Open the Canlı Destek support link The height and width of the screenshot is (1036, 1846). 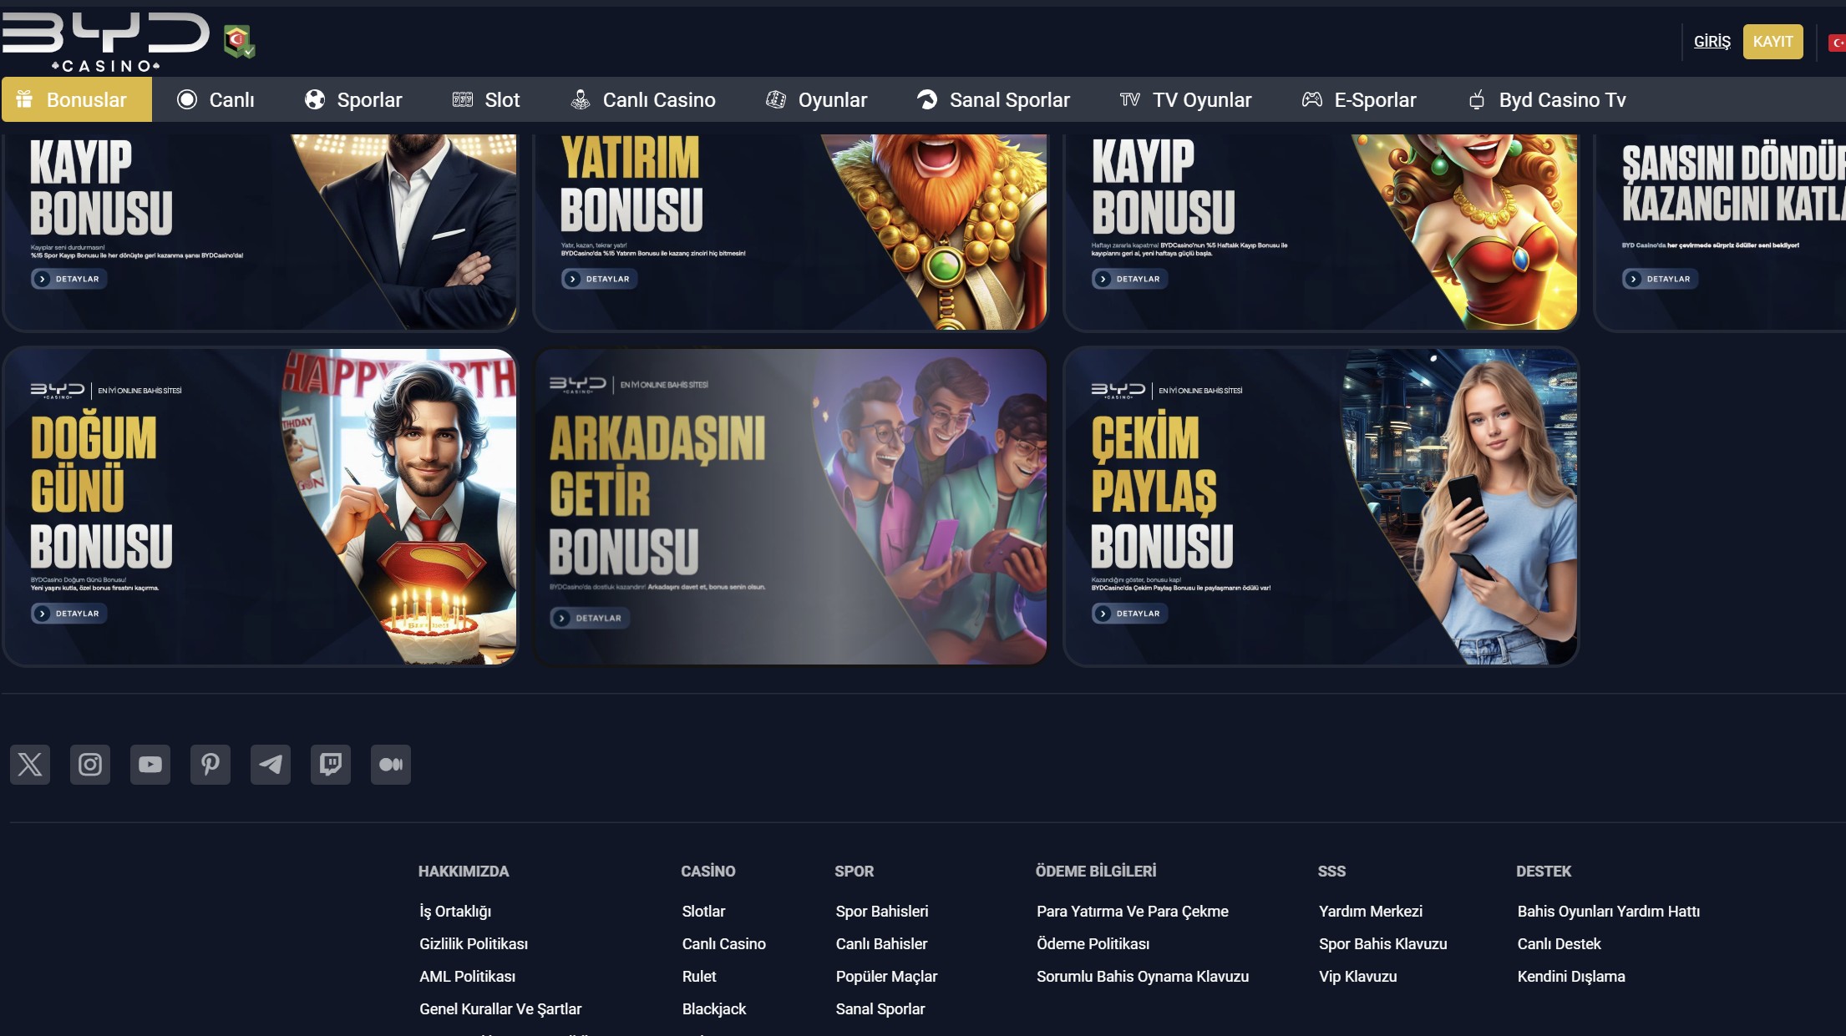[x=1559, y=943]
